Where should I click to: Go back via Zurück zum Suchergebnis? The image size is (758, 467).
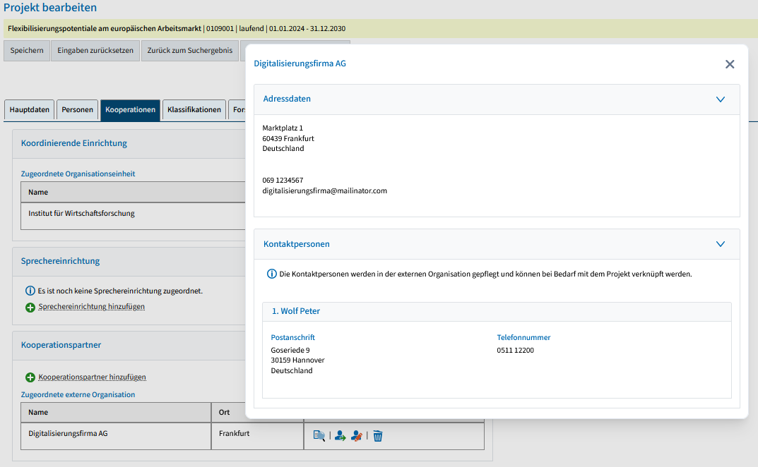pyautogui.click(x=190, y=51)
